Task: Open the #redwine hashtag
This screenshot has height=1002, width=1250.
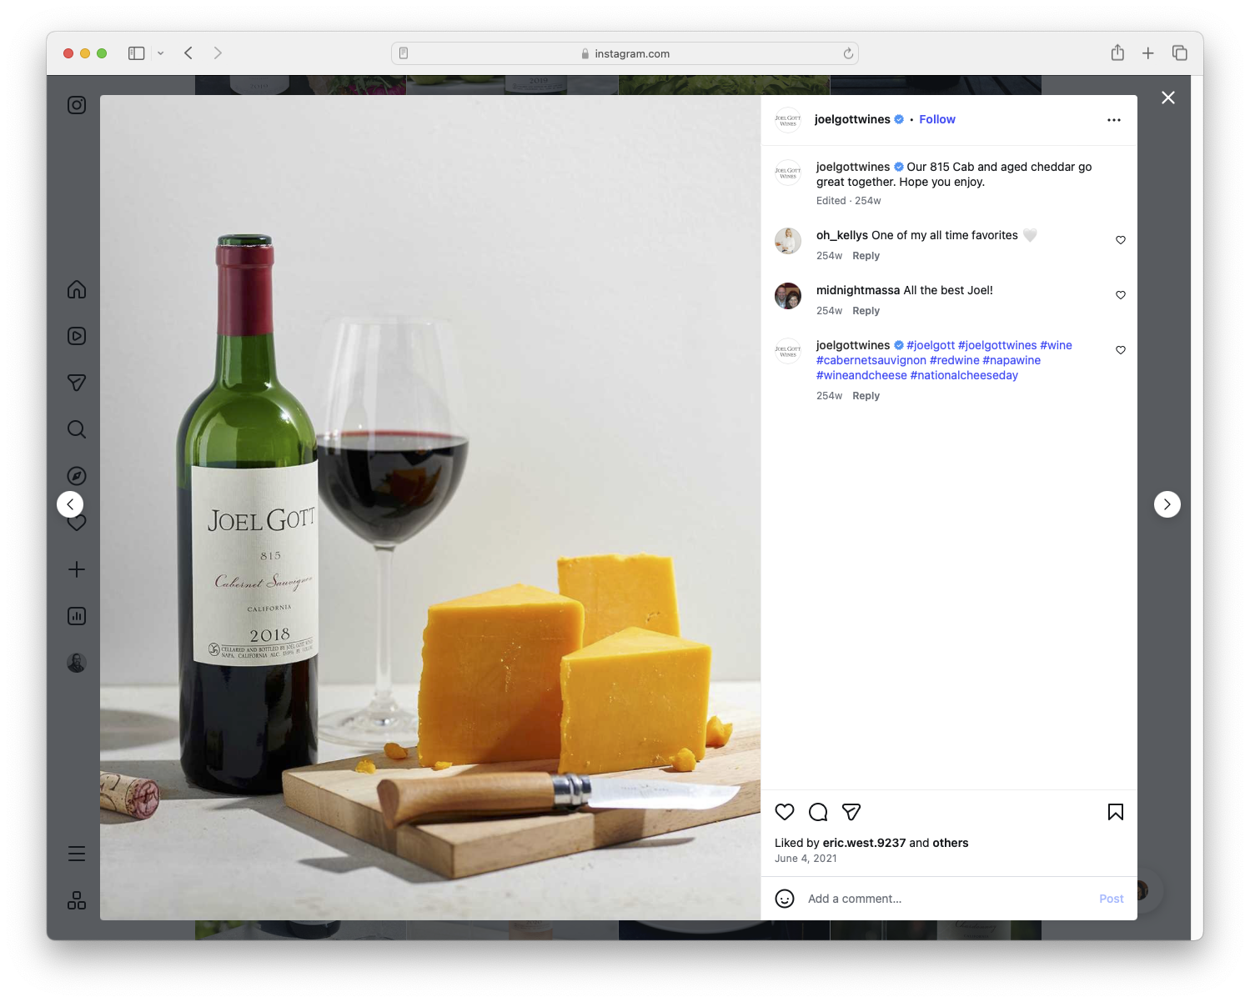Action: 955,360
